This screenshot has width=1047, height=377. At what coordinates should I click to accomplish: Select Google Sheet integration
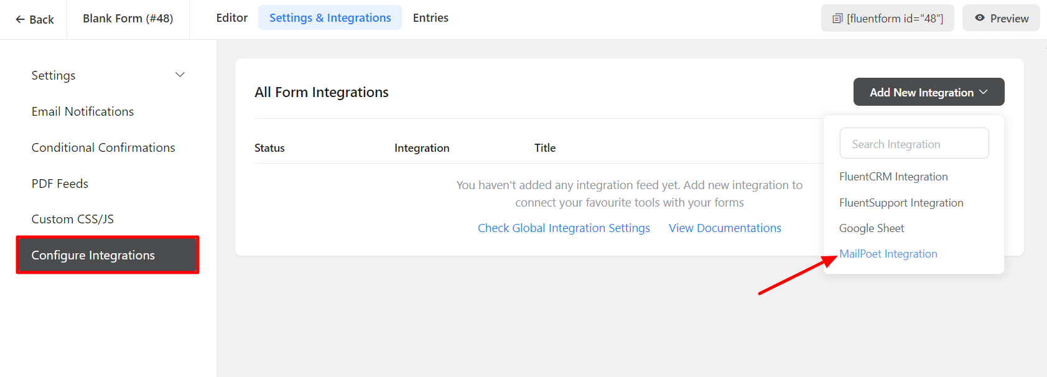tap(872, 228)
